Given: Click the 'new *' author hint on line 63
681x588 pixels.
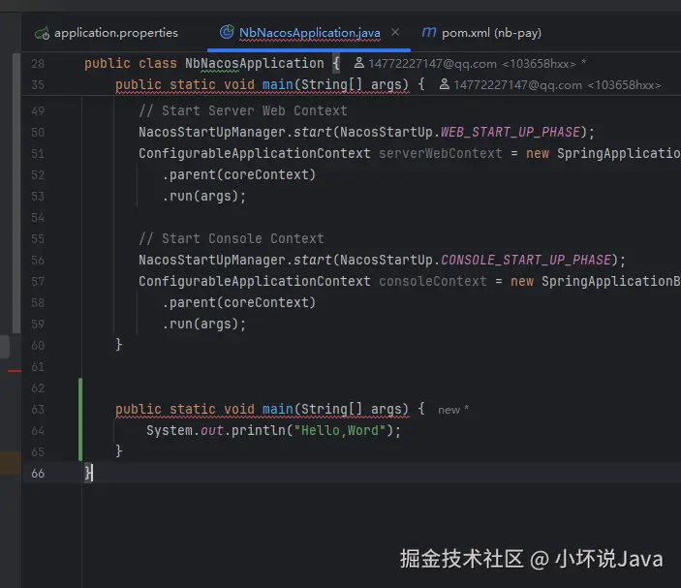Looking at the screenshot, I should click(x=453, y=410).
